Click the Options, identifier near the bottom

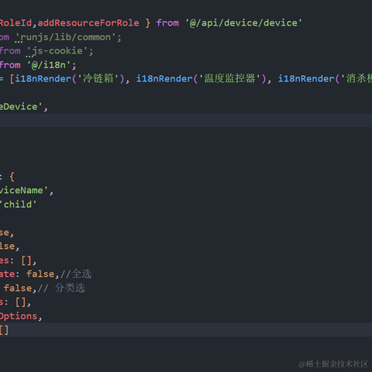[x=20, y=316]
